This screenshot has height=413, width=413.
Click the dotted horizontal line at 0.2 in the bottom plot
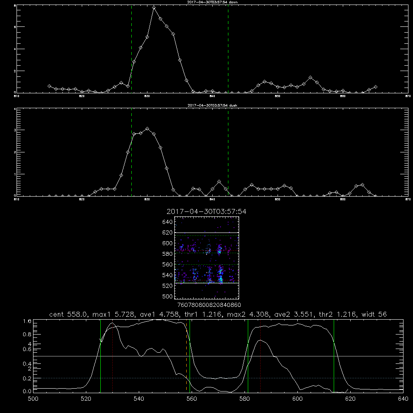(x=218, y=378)
